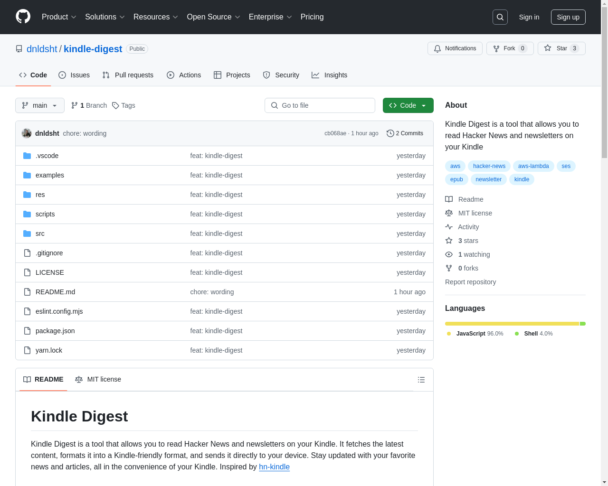The width and height of the screenshot is (608, 486).
Task: Click the Activity pulse icon
Action: coord(449,227)
